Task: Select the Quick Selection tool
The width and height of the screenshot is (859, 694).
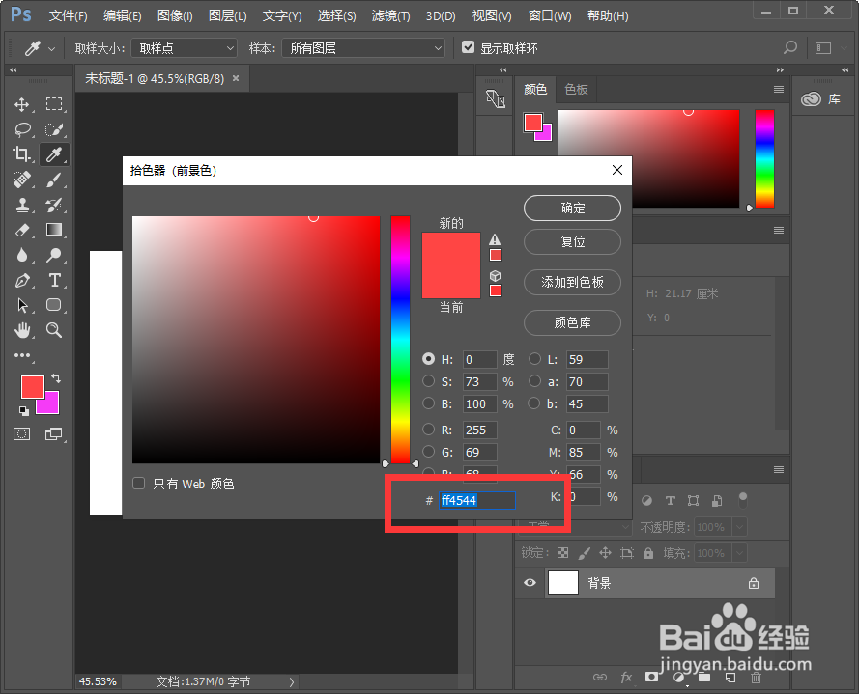Action: (54, 129)
